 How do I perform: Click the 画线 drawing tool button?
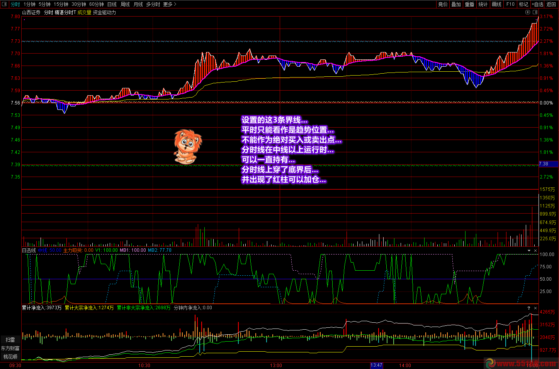496,4
